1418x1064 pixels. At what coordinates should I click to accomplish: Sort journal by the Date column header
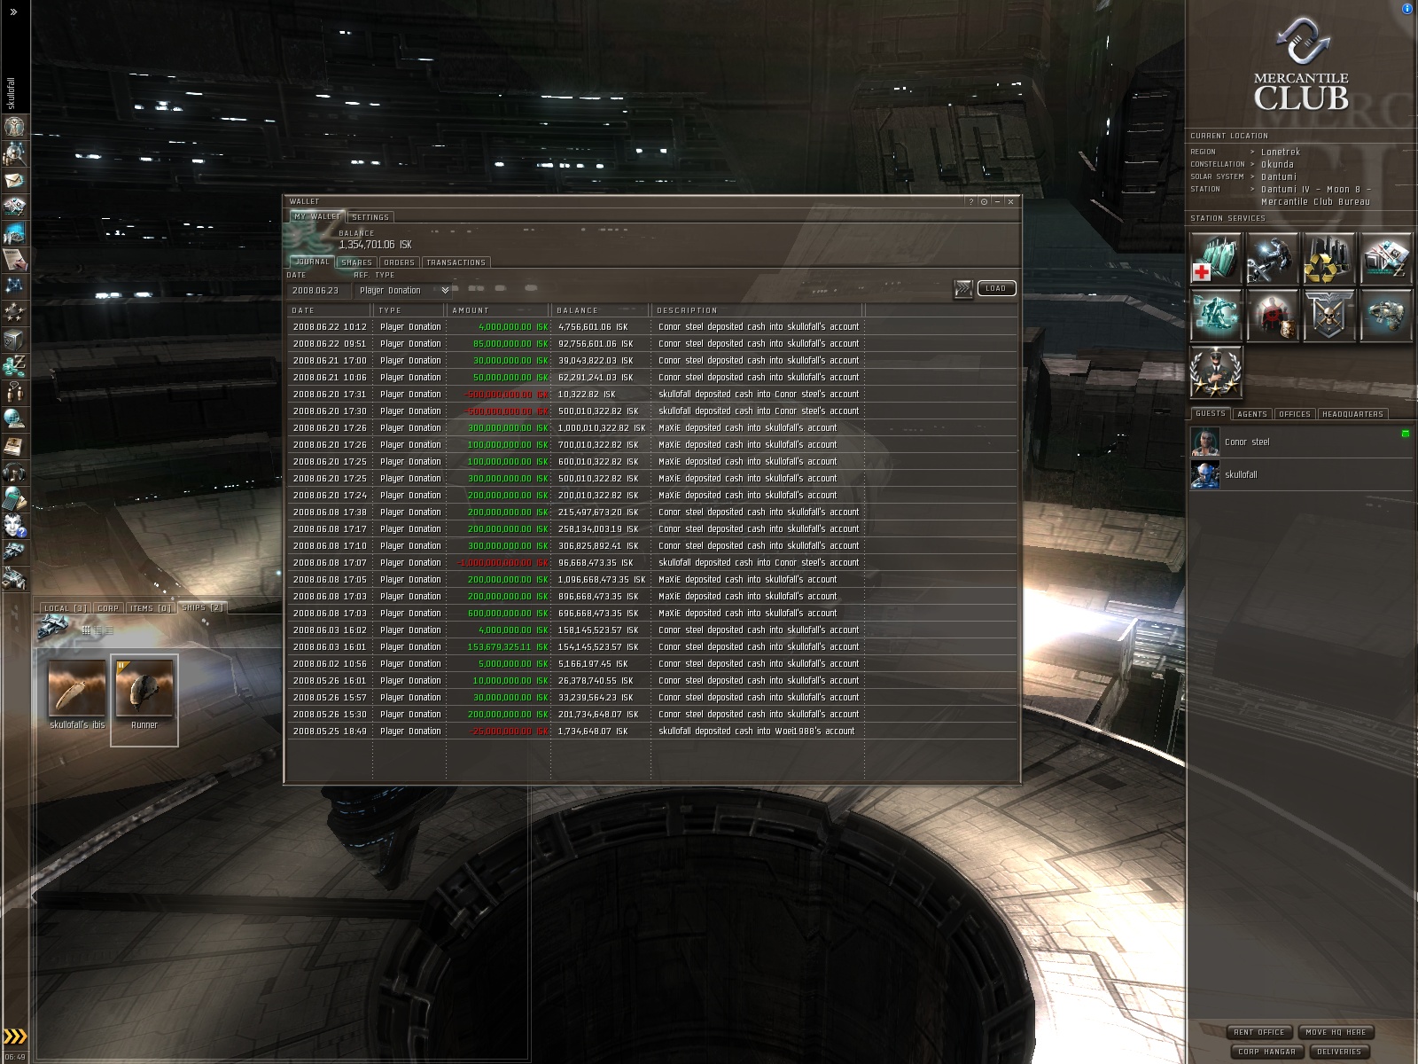tap(329, 310)
